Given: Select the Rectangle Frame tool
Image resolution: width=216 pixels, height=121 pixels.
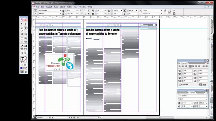Looking at the screenshot, I should click(x=22, y=34).
